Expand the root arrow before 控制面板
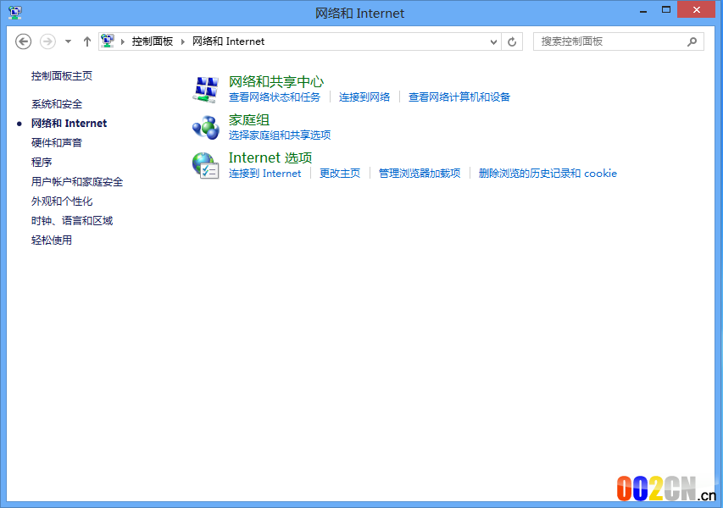This screenshot has width=723, height=508. (x=123, y=42)
